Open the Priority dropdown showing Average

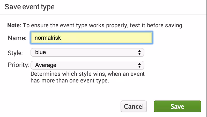point(87,65)
